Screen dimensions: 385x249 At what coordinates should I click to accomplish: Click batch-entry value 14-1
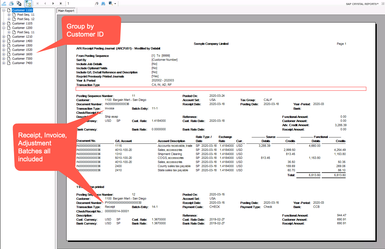(x=155, y=207)
